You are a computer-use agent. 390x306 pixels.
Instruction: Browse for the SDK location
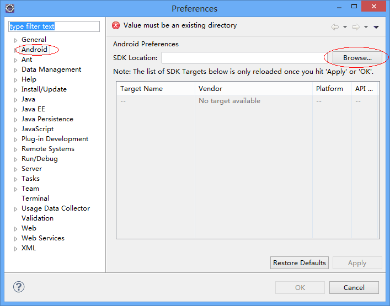[357, 58]
